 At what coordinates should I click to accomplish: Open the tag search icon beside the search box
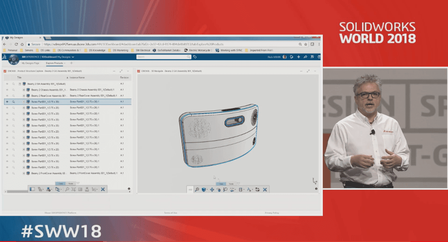[195, 57]
